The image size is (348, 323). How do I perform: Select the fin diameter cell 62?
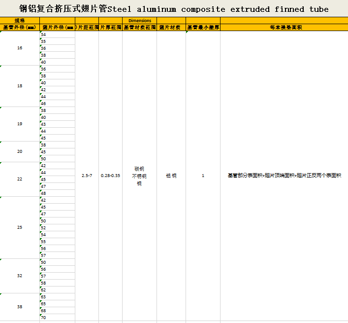tap(57, 290)
